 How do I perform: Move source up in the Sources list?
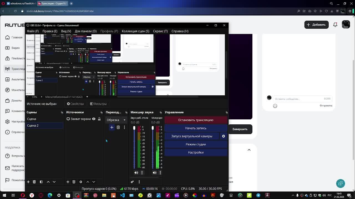[88, 182]
